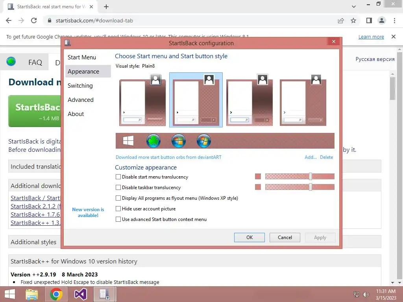This screenshot has height=302, width=403.
Task: Expand Included translations section on webpage
Action: pyautogui.click(x=35, y=166)
